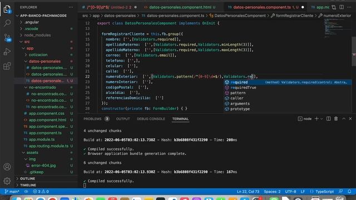Click formRegistrarCliente in breadcrumb

(294, 16)
